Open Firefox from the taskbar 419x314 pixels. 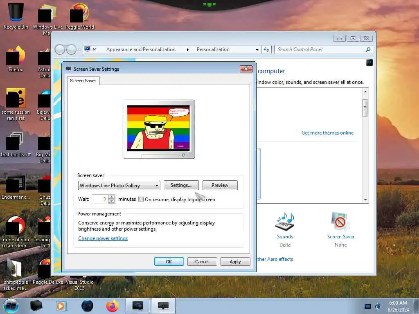coord(112,306)
